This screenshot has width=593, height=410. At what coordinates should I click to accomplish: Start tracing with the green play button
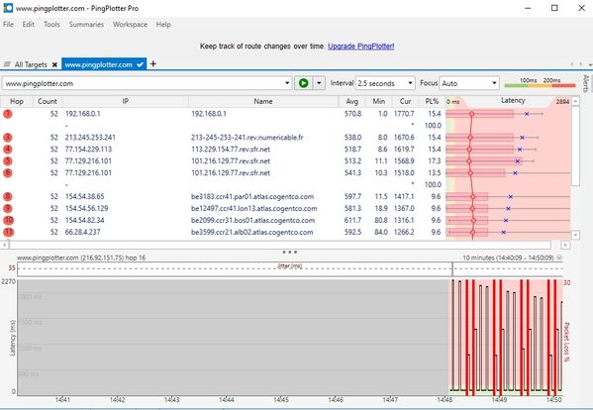(304, 83)
